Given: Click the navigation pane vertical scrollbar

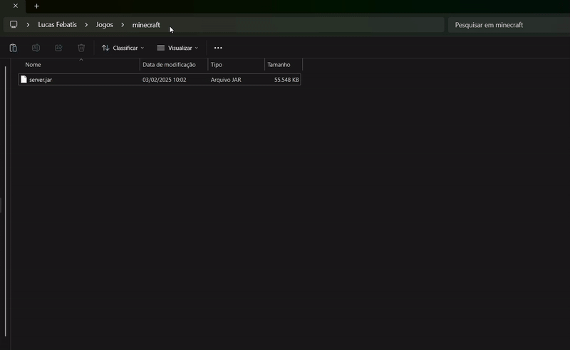Looking at the screenshot, I should click(x=6, y=201).
